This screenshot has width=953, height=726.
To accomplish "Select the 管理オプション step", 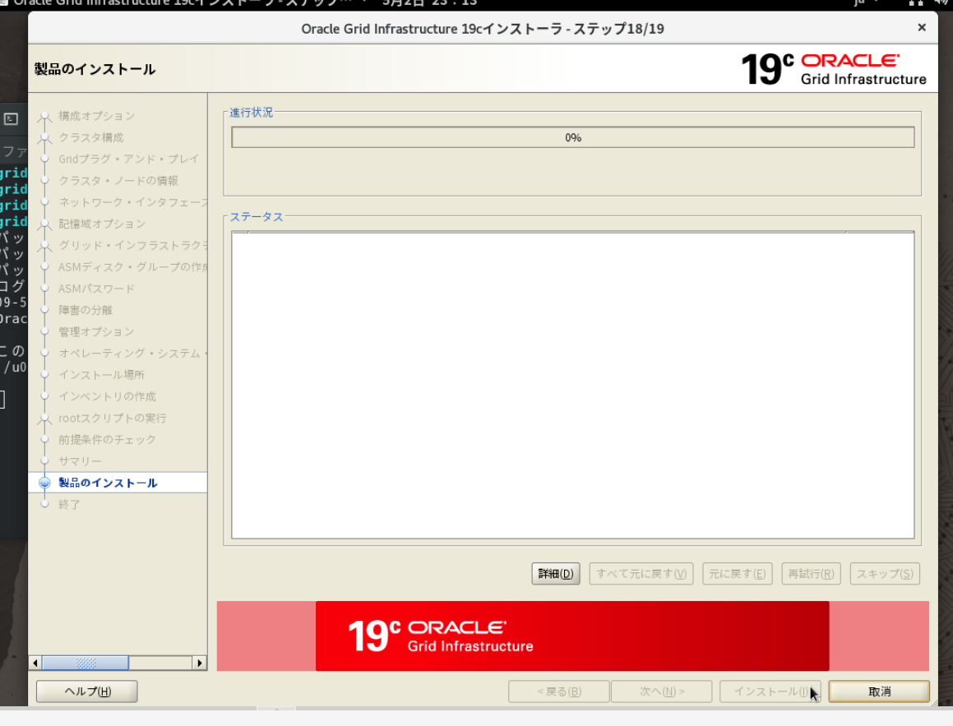I will (x=96, y=331).
